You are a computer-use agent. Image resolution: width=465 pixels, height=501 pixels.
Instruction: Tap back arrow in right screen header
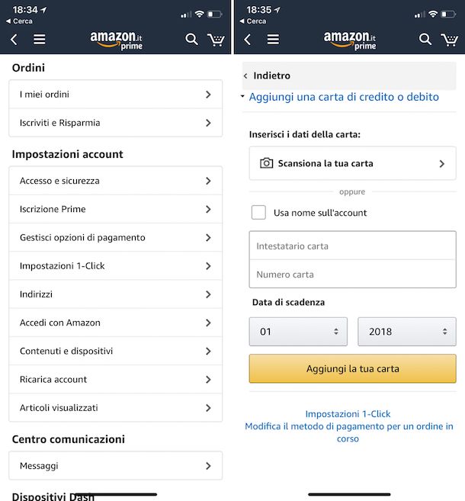click(x=247, y=39)
